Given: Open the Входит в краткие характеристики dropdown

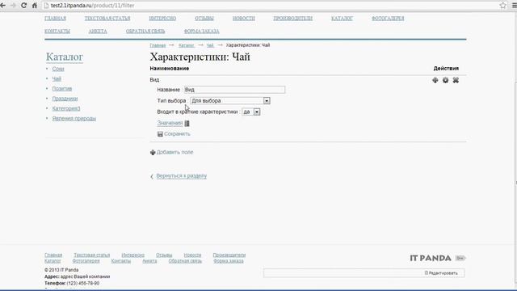Looking at the screenshot, I should pos(251,112).
